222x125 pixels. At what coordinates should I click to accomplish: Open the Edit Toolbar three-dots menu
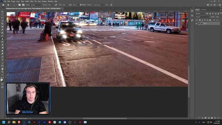(2, 75)
